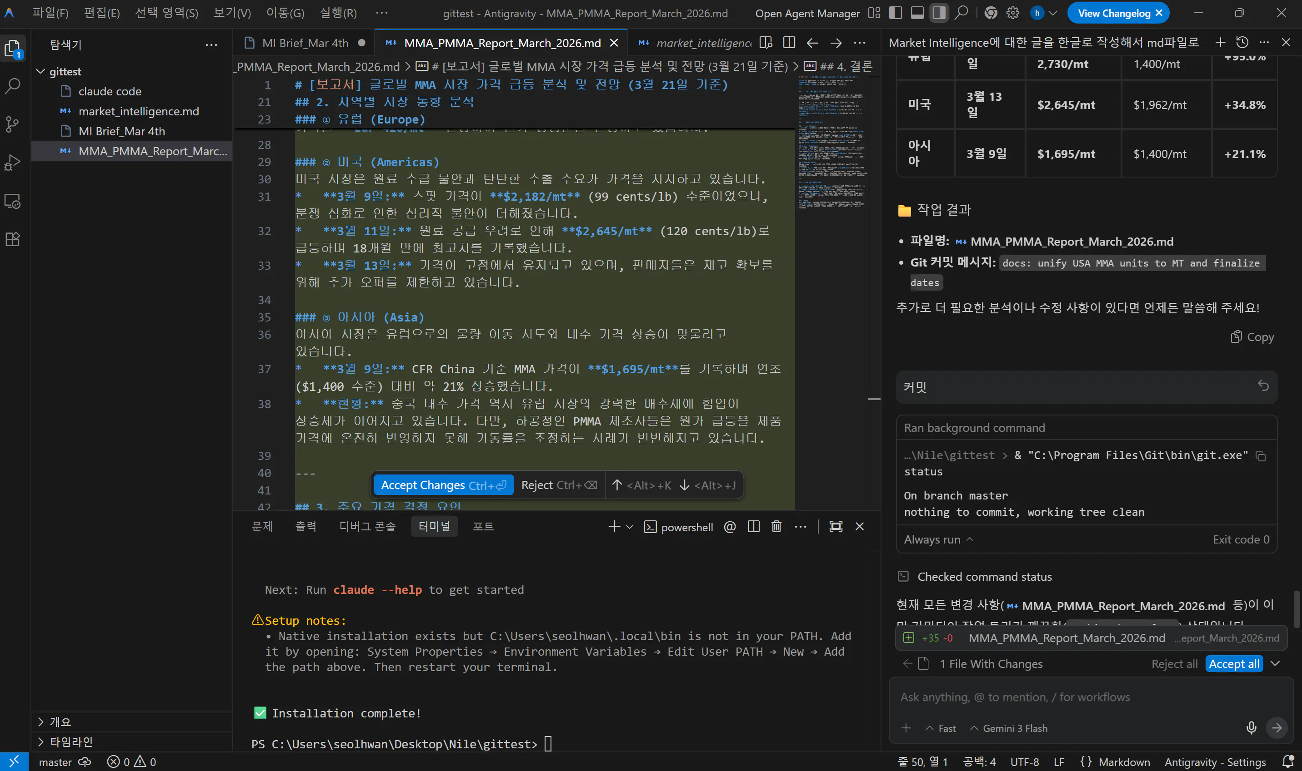Image resolution: width=1302 pixels, height=771 pixels.
Task: Open the Extensions view
Action: tap(12, 239)
